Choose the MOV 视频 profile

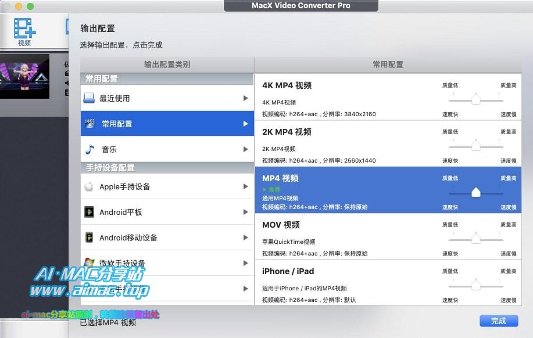[388, 237]
